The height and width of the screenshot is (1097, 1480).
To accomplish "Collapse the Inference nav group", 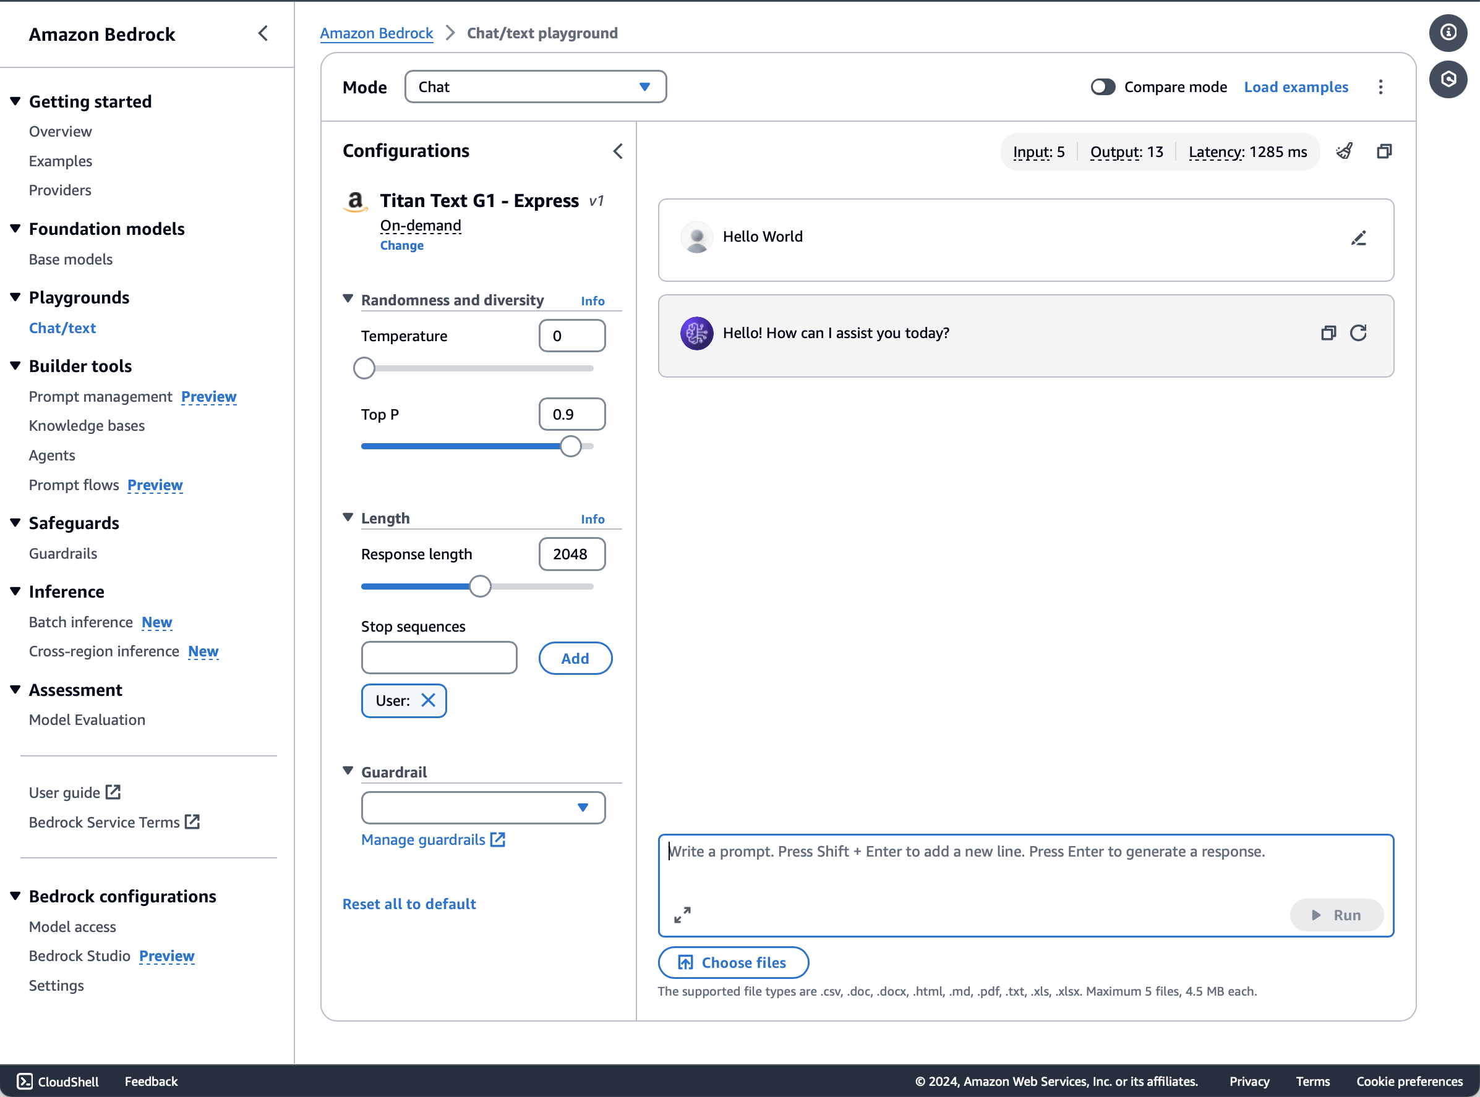I will point(15,591).
